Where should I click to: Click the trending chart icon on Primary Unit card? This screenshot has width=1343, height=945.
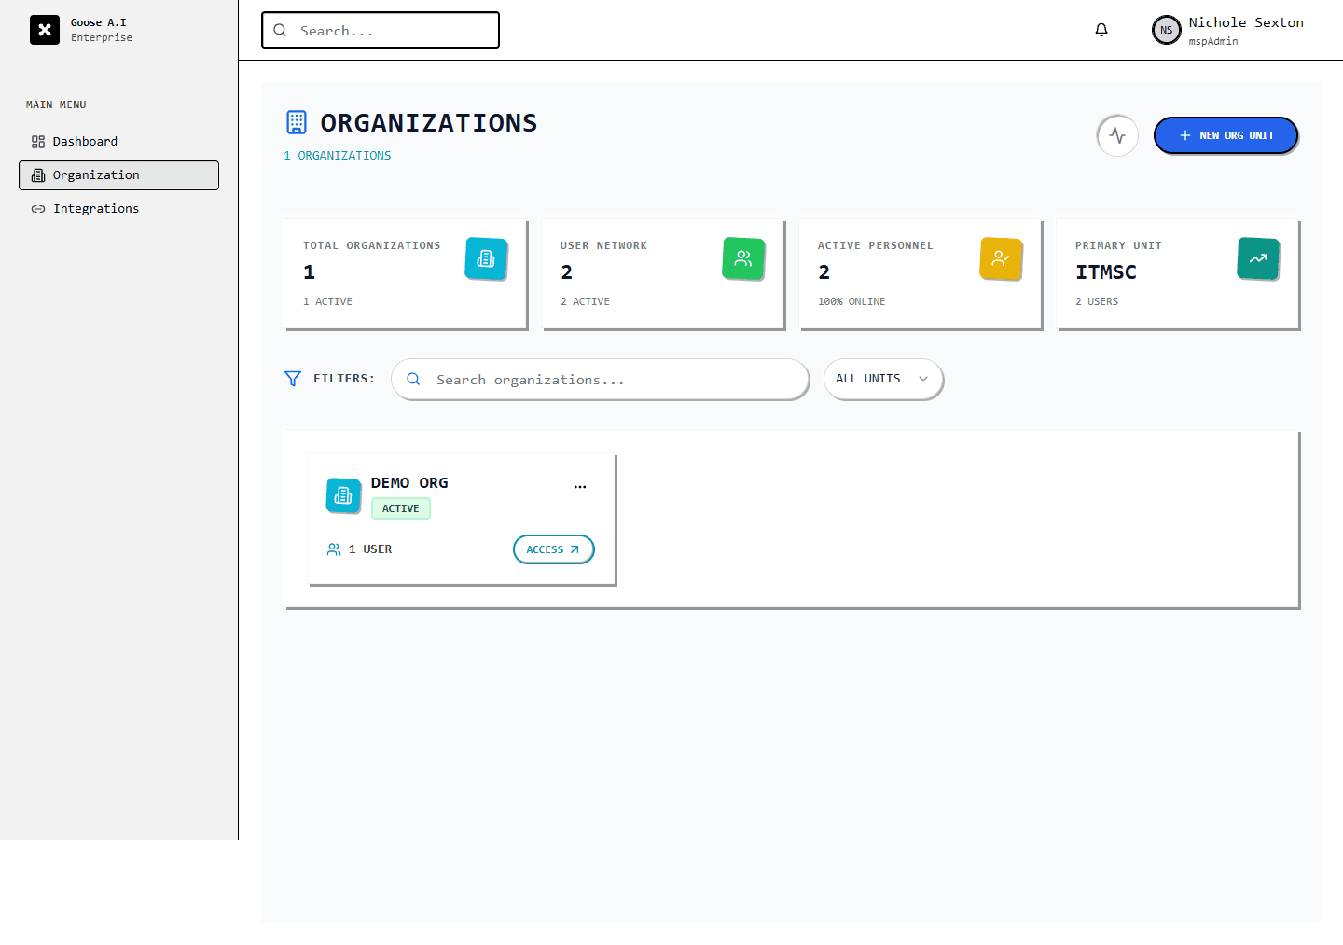pyautogui.click(x=1258, y=258)
